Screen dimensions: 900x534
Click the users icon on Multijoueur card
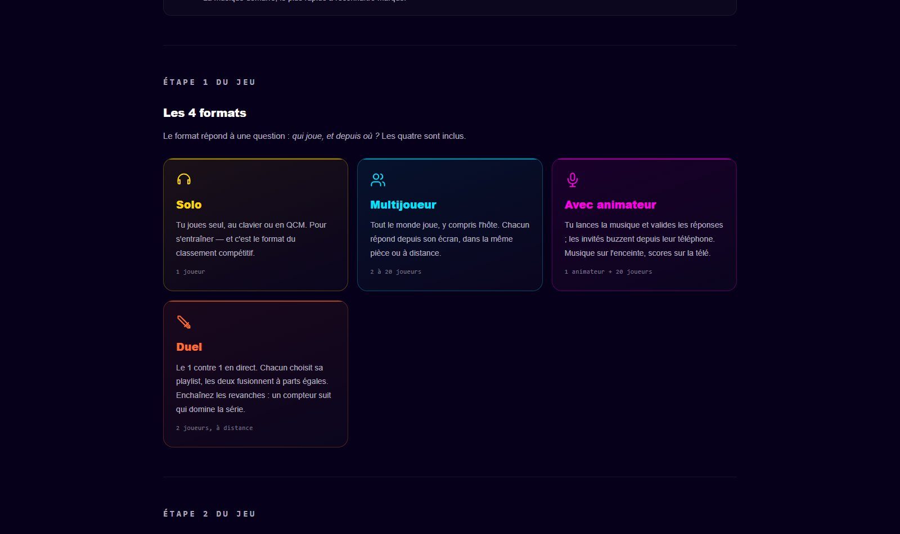click(x=378, y=180)
